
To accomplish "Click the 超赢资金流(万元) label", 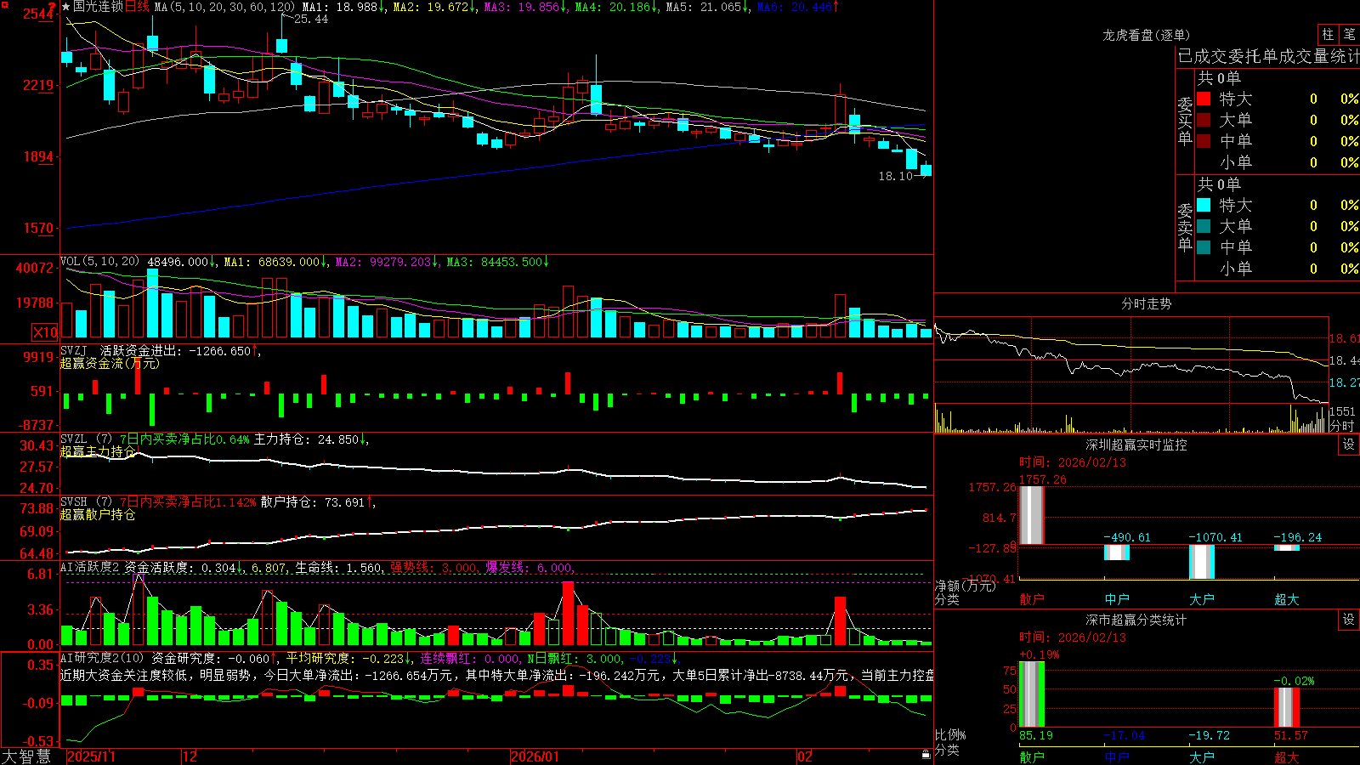I will coord(110,363).
